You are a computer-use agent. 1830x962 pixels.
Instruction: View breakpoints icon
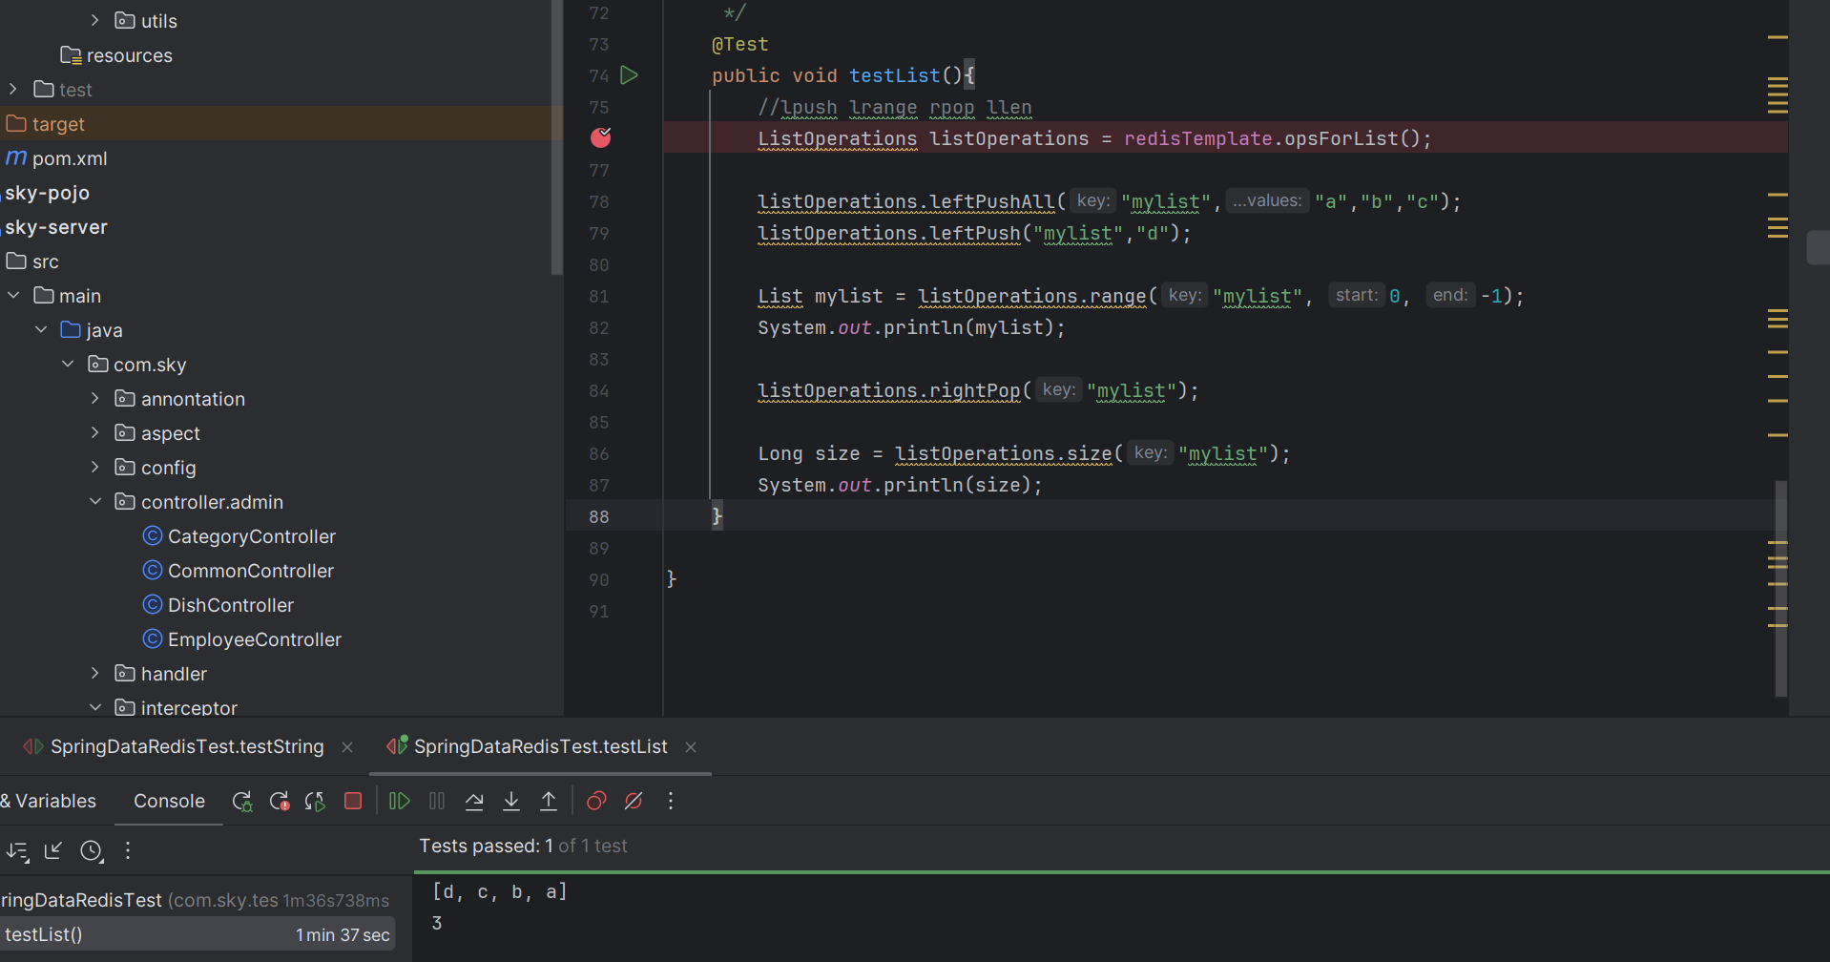596,802
